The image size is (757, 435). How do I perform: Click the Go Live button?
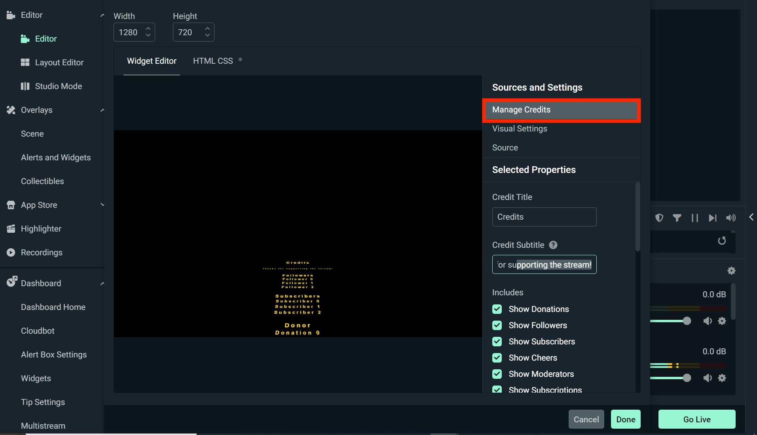[696, 419]
